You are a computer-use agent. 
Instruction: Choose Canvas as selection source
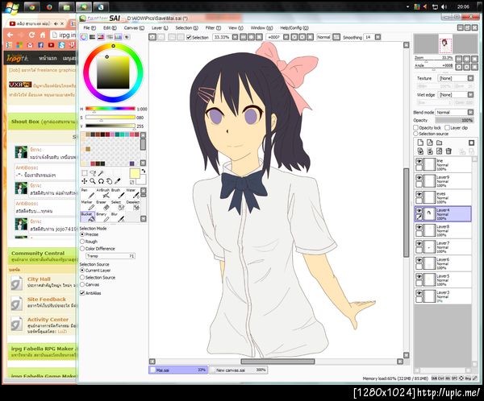tap(82, 285)
